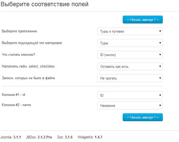This screenshot has height=142, width=179.
Task: Expand the "Туры" material type dropdown
Action: coord(130,43)
